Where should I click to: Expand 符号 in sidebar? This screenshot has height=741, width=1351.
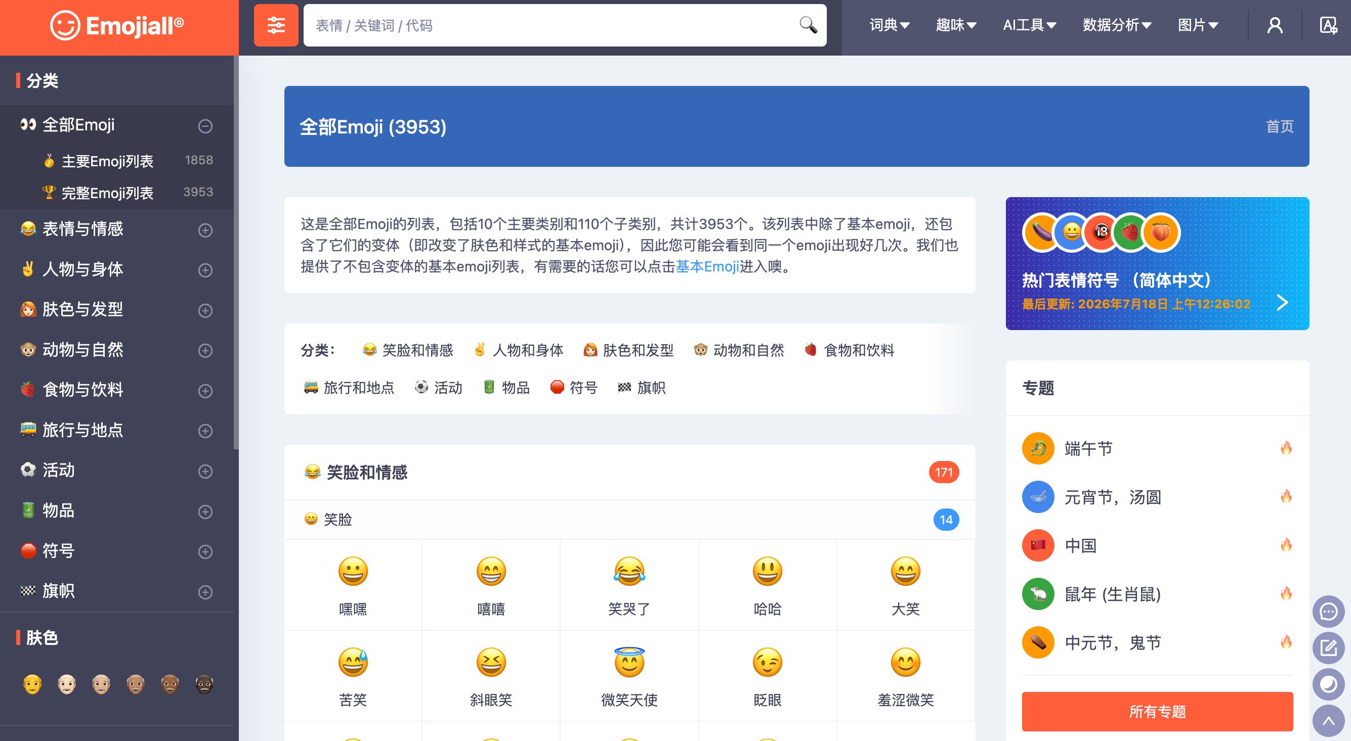coord(205,551)
